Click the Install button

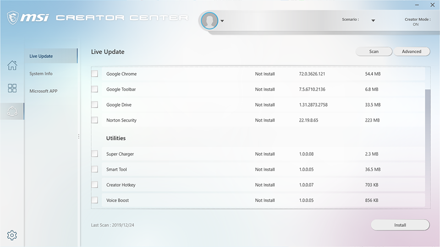tap(400, 225)
